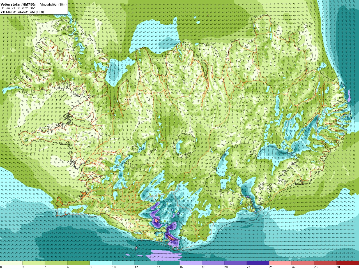The height and width of the screenshot is (269, 359).
Task: Click the pale cream 0–2 legend swatch
Action: click(x=11, y=263)
